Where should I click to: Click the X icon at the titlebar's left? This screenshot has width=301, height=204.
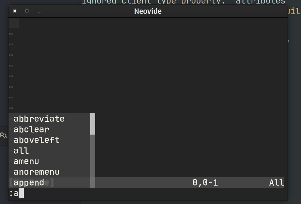(x=14, y=11)
